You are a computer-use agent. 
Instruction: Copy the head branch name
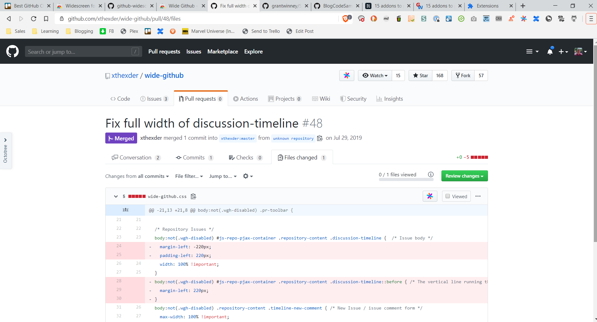(320, 138)
